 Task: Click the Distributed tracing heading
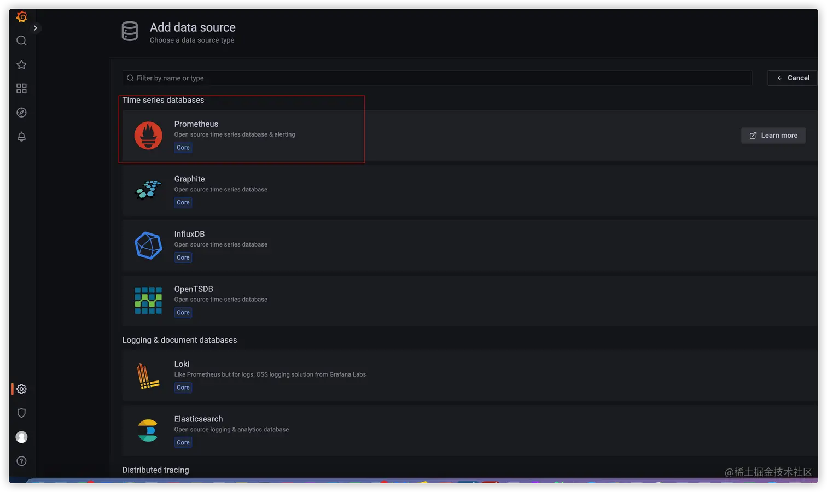(155, 470)
